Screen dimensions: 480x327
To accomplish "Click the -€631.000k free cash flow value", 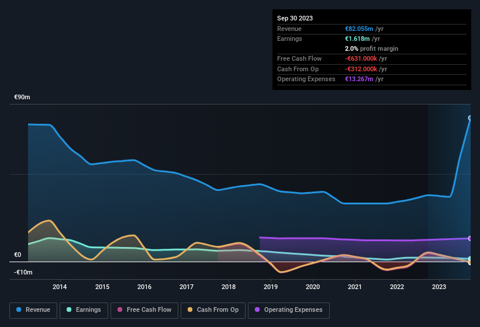I will (361, 58).
